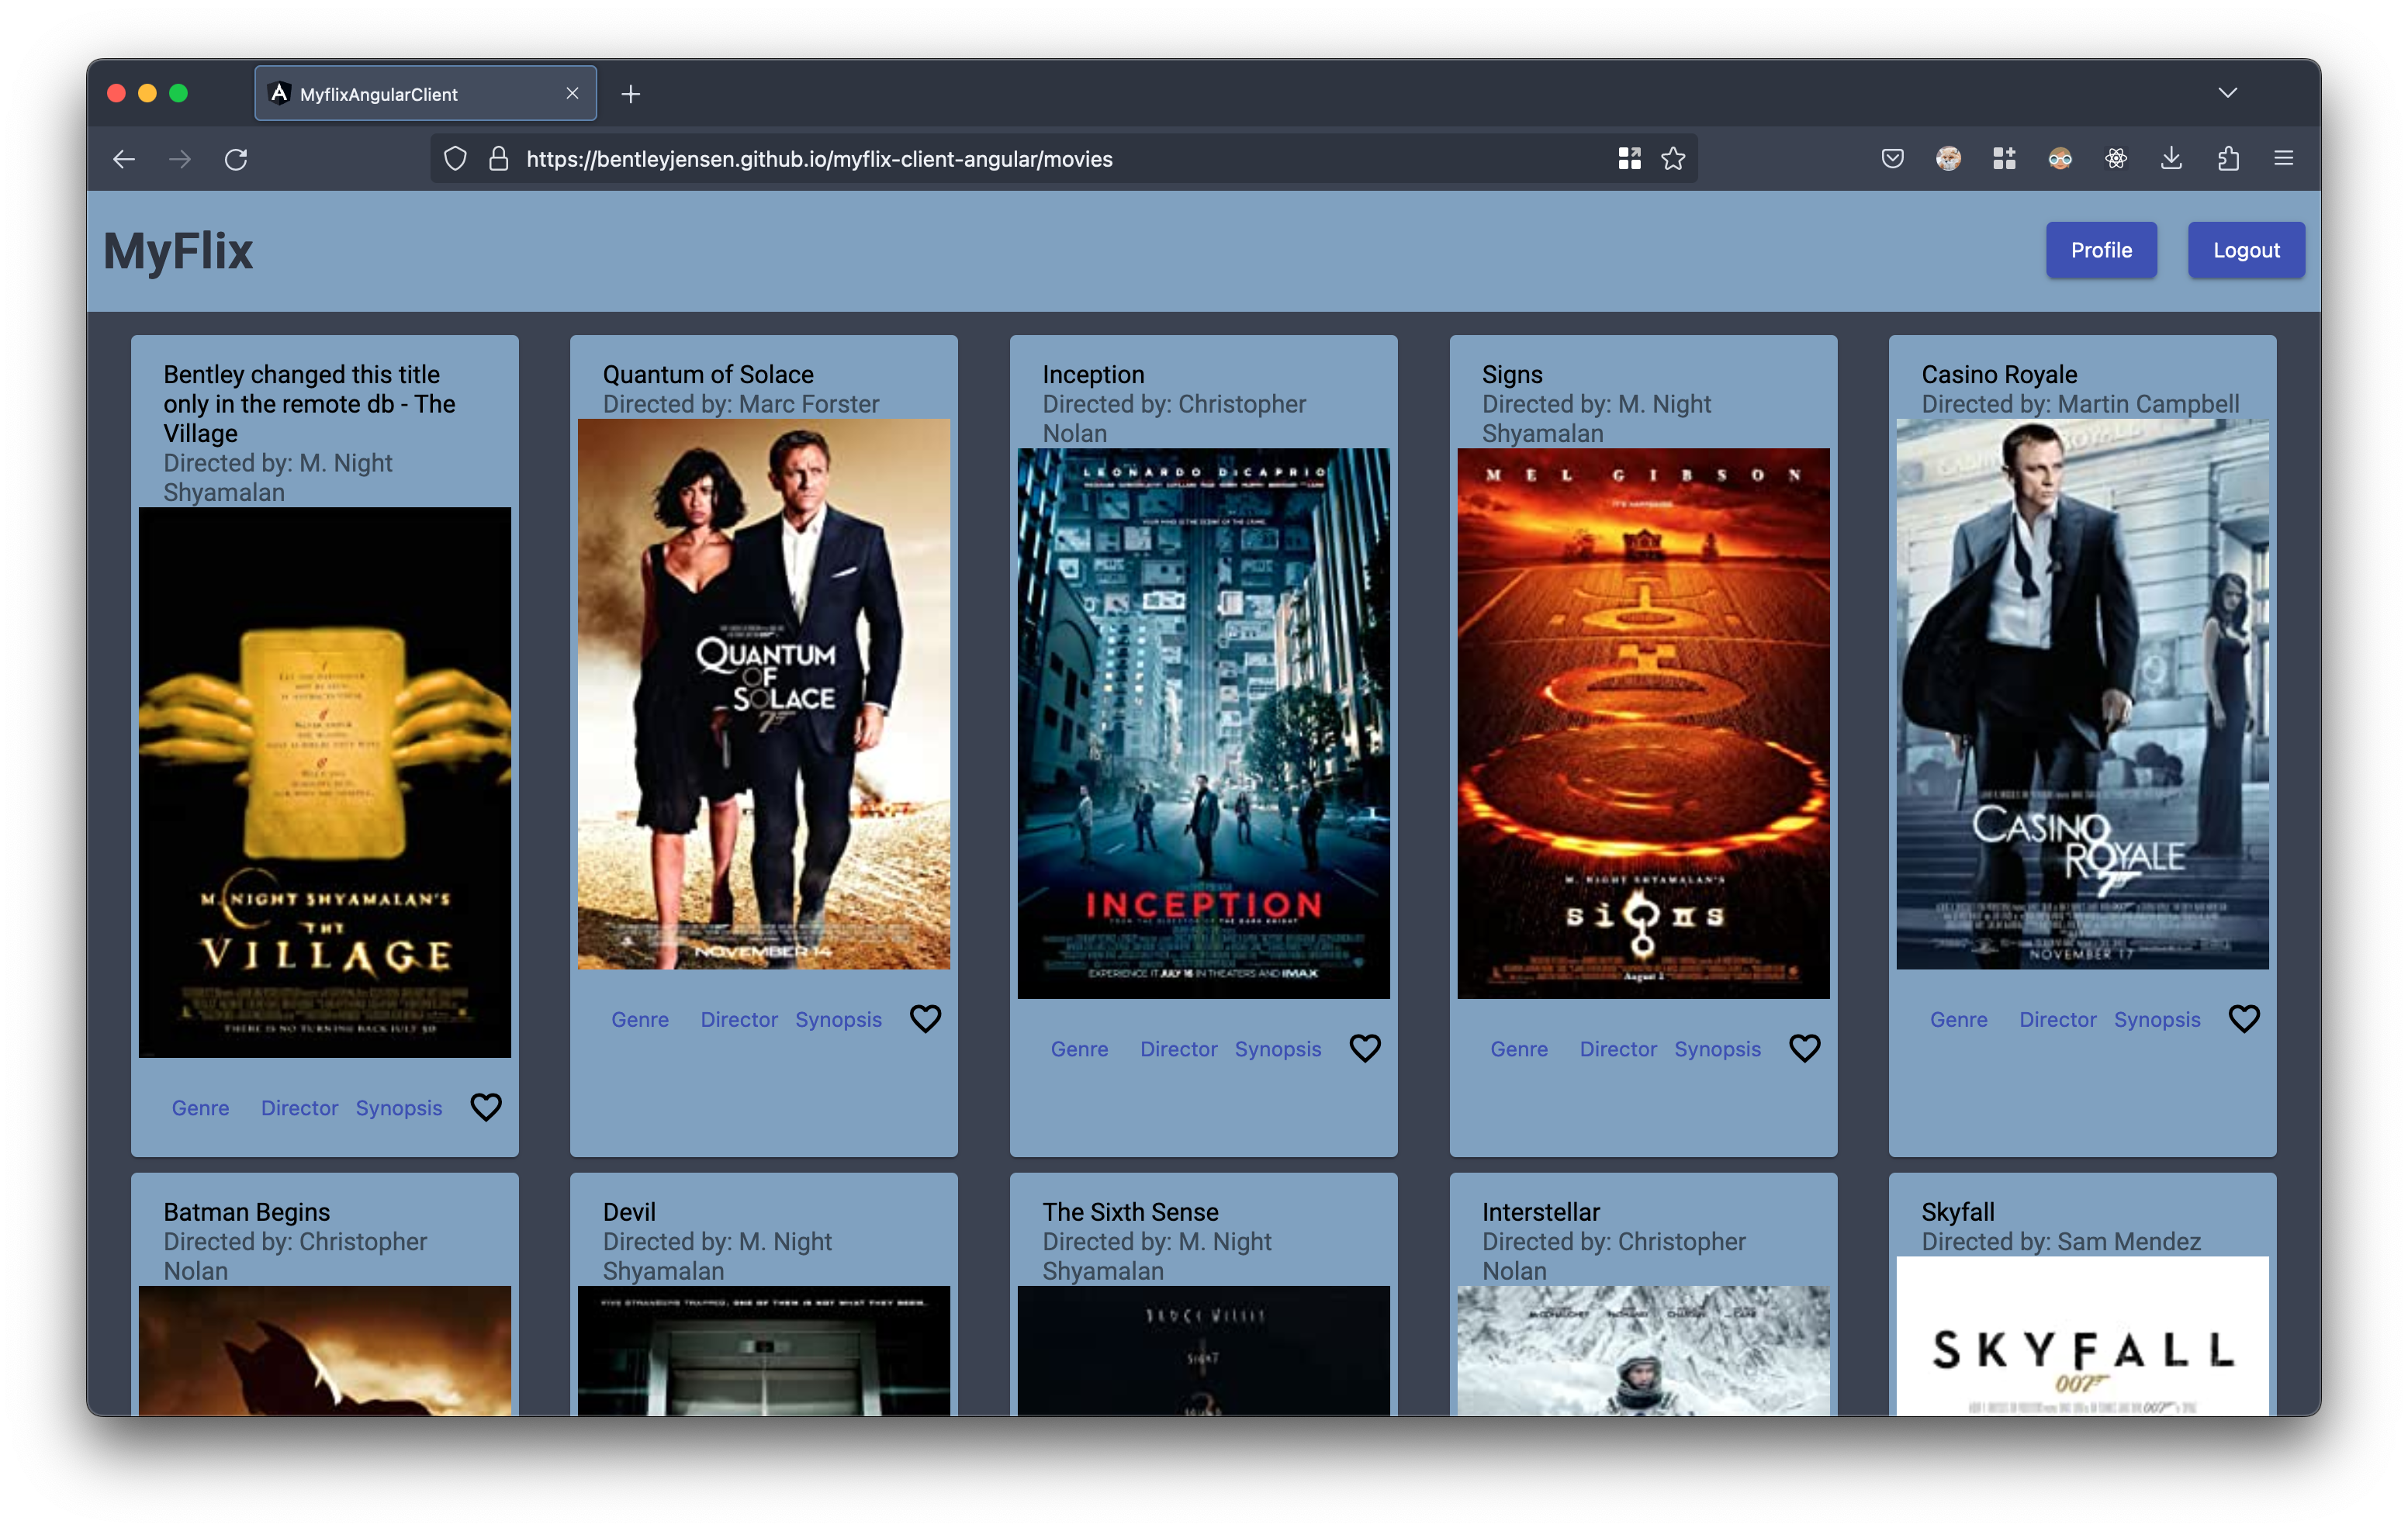Image resolution: width=2408 pixels, height=1531 pixels.
Task: Click heart icon on the Signs card
Action: pyautogui.click(x=1804, y=1048)
